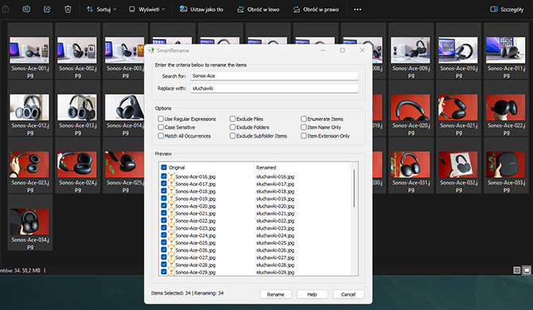Click Sonos-Ace-024.jpg name in preview list
The height and width of the screenshot is (310, 533).
196,235
